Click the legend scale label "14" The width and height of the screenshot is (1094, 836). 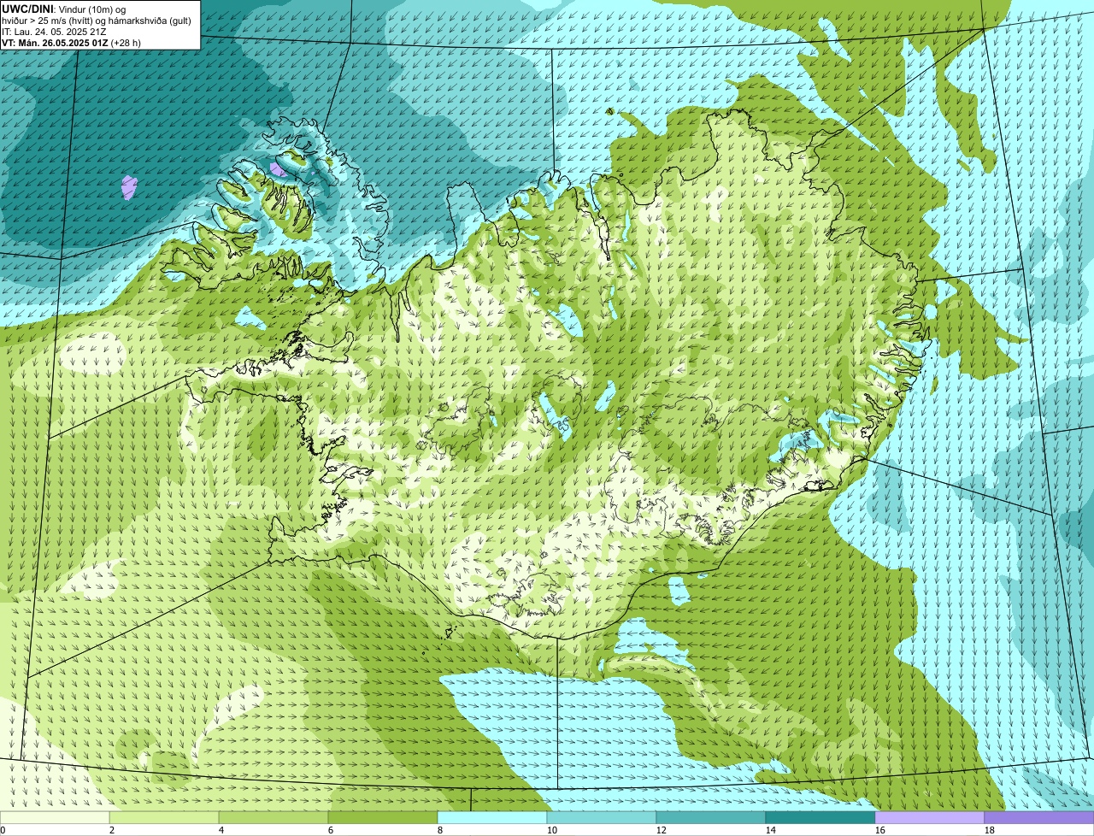771,830
